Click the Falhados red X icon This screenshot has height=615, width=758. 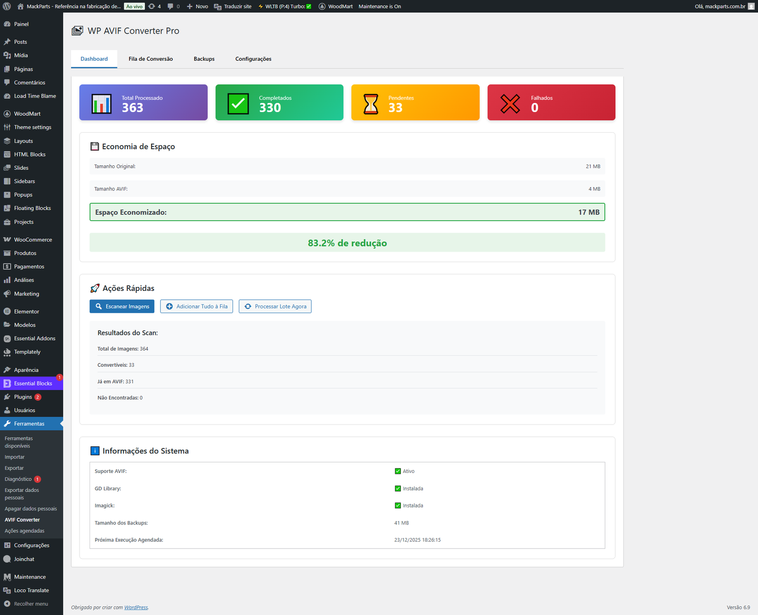510,103
